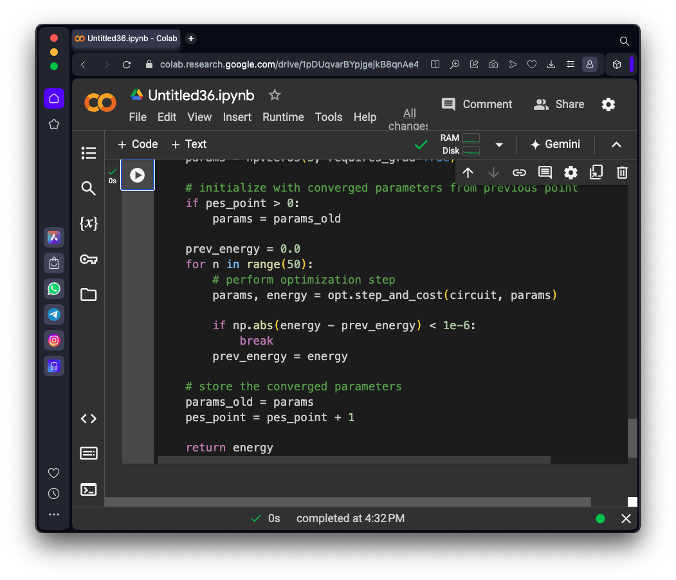
Task: Open find and replace search
Action: [x=89, y=188]
